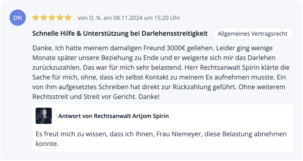Click the review text starting with 'Danke. Ich hatte'
This screenshot has height=161, width=303.
tap(161, 72)
